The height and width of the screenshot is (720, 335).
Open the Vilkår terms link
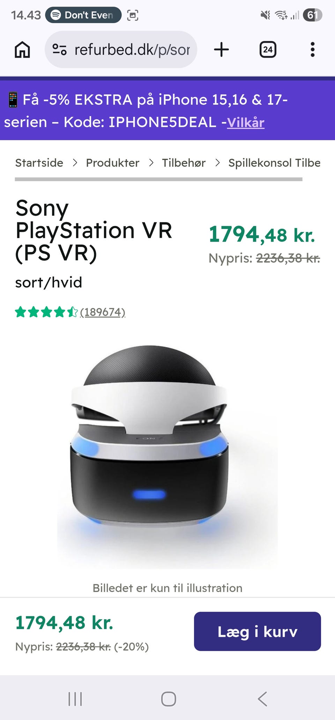246,122
